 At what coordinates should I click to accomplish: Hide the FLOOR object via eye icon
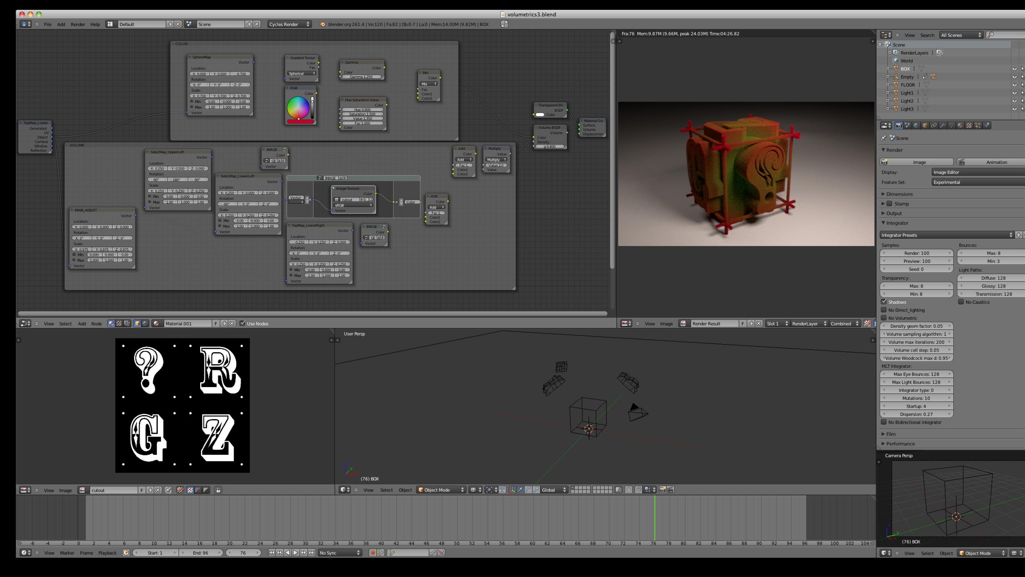pos(1014,85)
